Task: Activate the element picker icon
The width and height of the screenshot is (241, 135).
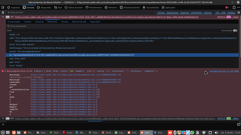Action: click(3, 7)
